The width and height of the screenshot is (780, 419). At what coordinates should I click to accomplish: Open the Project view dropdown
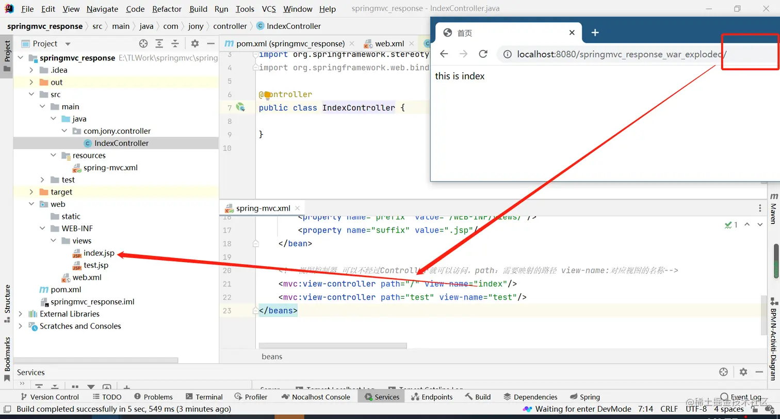[68, 44]
